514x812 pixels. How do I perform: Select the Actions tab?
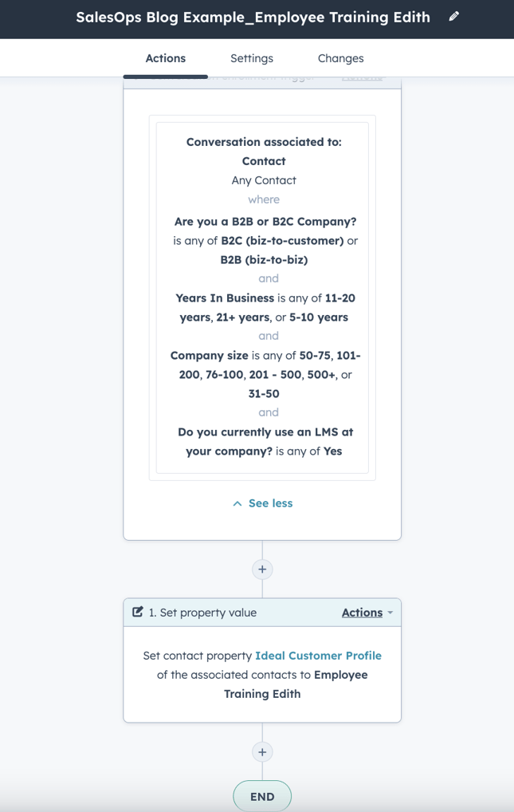tap(165, 58)
